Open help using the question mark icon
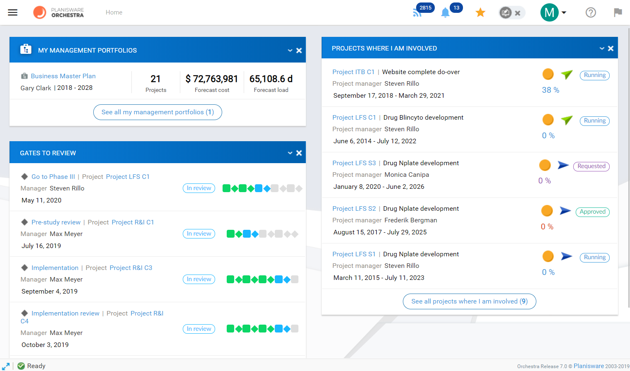 point(591,12)
